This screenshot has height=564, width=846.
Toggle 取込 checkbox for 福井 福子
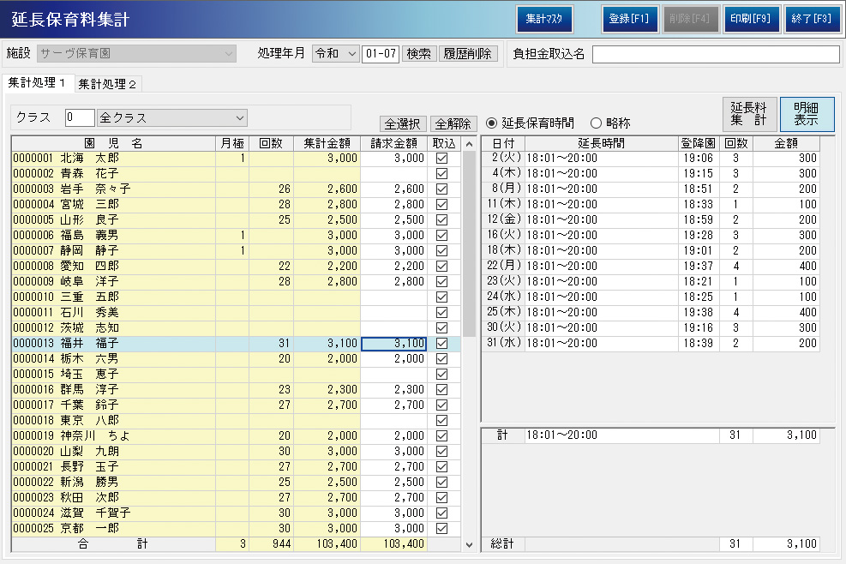442,344
